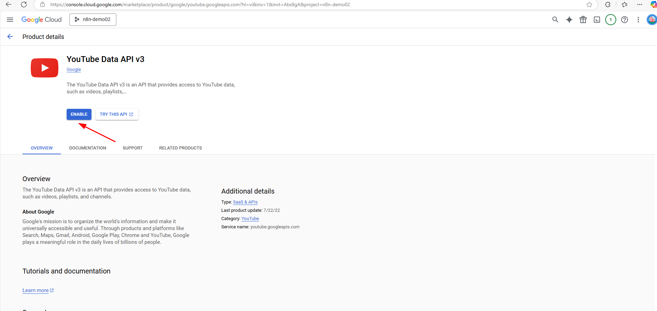The width and height of the screenshot is (657, 311).
Task: Click the browser address bar URL
Action: coord(200,4)
